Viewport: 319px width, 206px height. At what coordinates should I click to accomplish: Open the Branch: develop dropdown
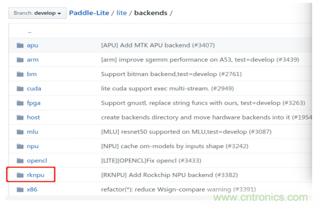click(x=37, y=13)
